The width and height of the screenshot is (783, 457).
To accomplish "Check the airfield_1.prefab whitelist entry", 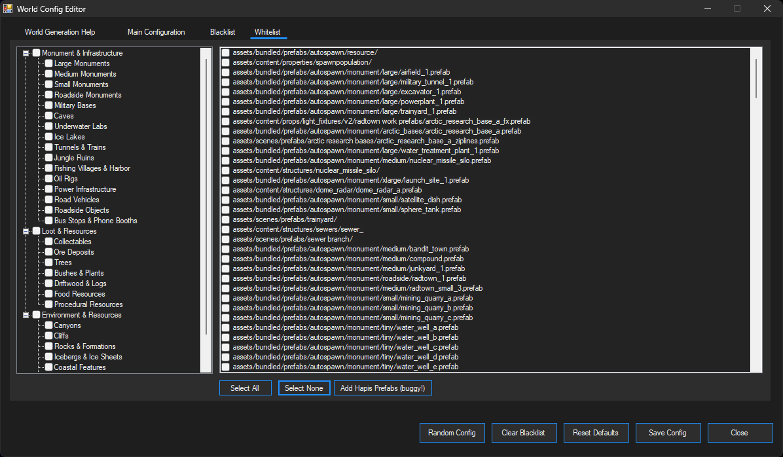I will click(x=225, y=72).
